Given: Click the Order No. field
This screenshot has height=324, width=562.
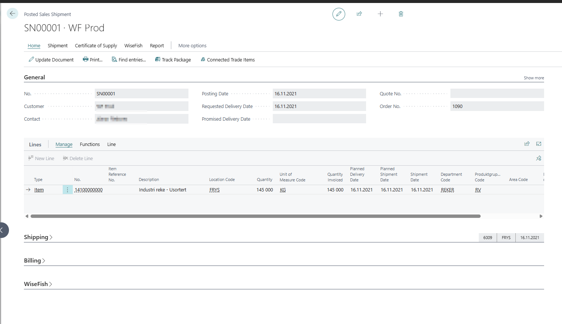Looking at the screenshot, I should coord(496,107).
